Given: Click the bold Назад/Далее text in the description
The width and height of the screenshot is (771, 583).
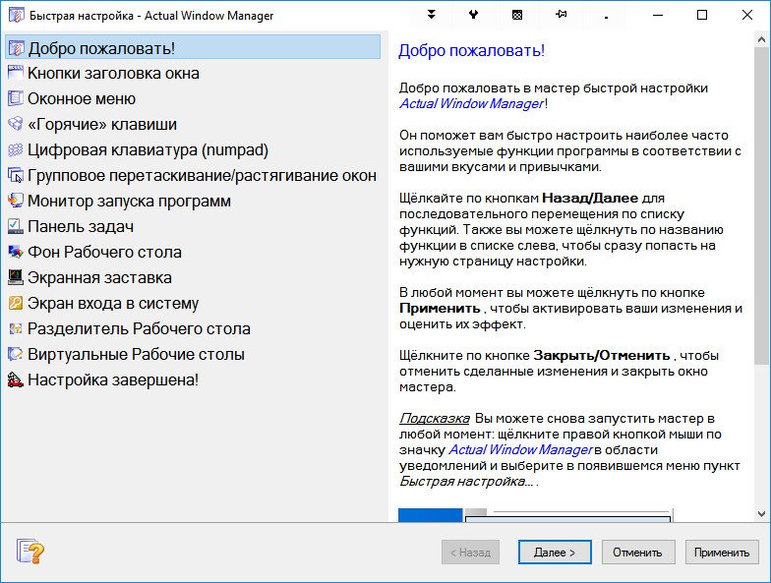Looking at the screenshot, I should [590, 199].
